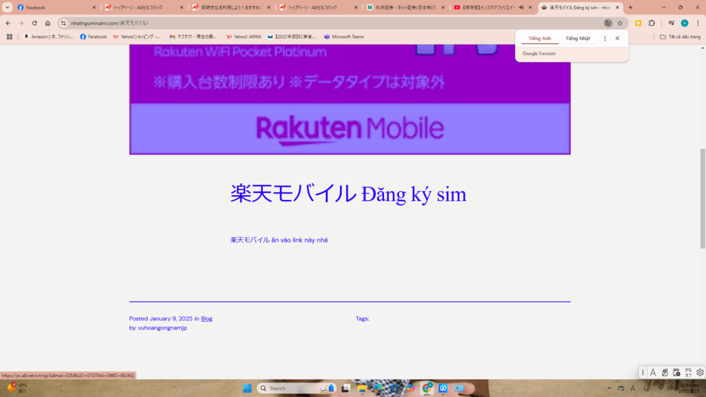Select Tiếng Nhật in translate popup

(578, 39)
